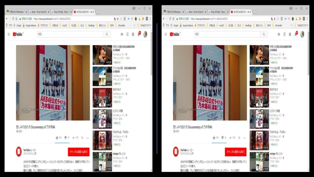314x177 pixels.
Task: Click the red channel subscribe button in the right window
Action: tap(236, 152)
